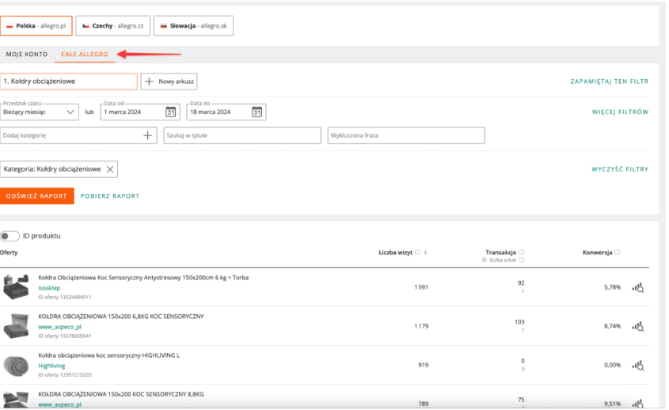Click conversion value 5,78%

(612, 287)
